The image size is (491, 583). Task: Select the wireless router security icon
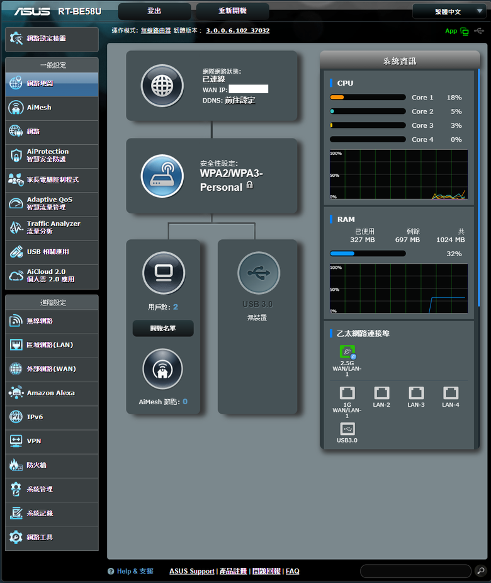point(162,176)
